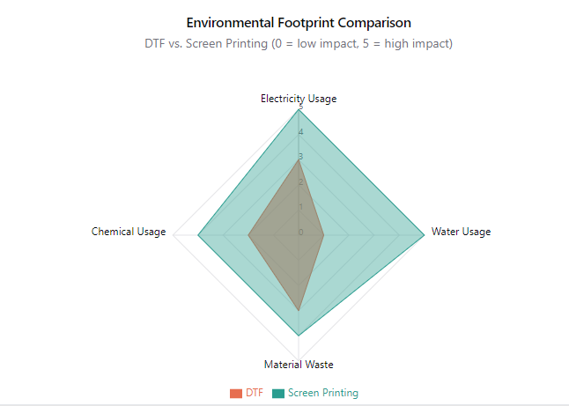Image resolution: width=569 pixels, height=406 pixels.
Task: Select the Electricity Usage axis label
Action: 299,99
